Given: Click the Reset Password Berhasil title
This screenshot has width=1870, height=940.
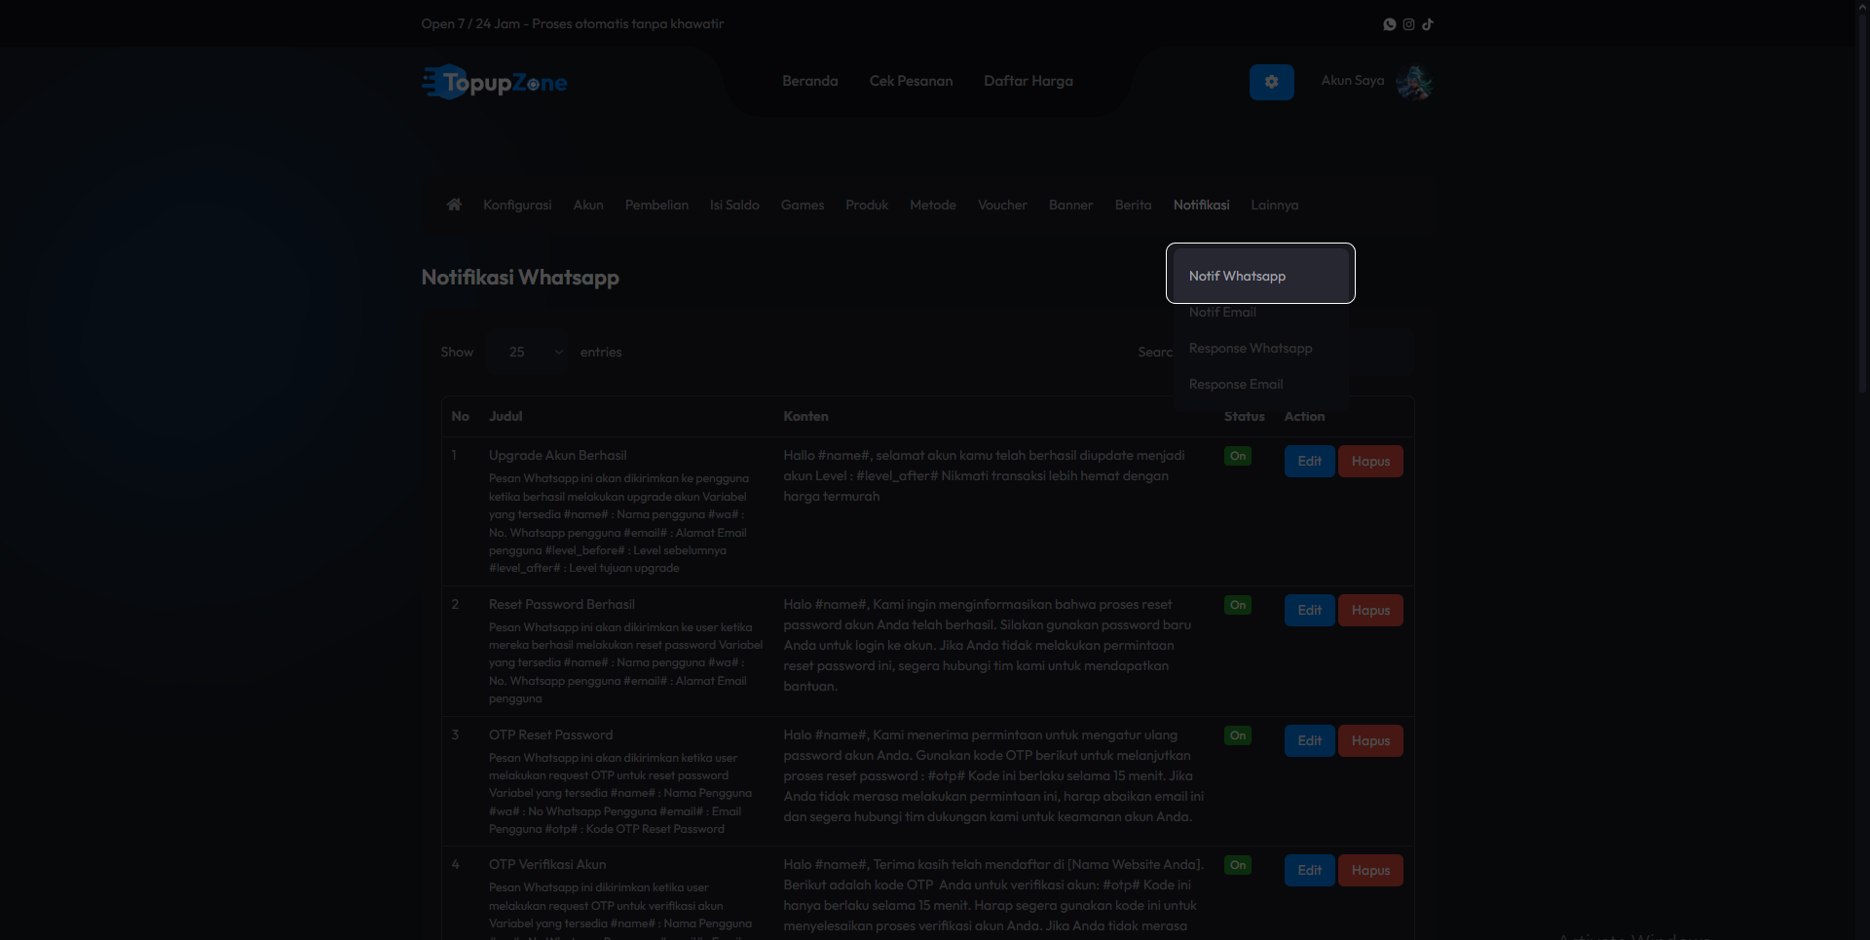Looking at the screenshot, I should (x=562, y=604).
